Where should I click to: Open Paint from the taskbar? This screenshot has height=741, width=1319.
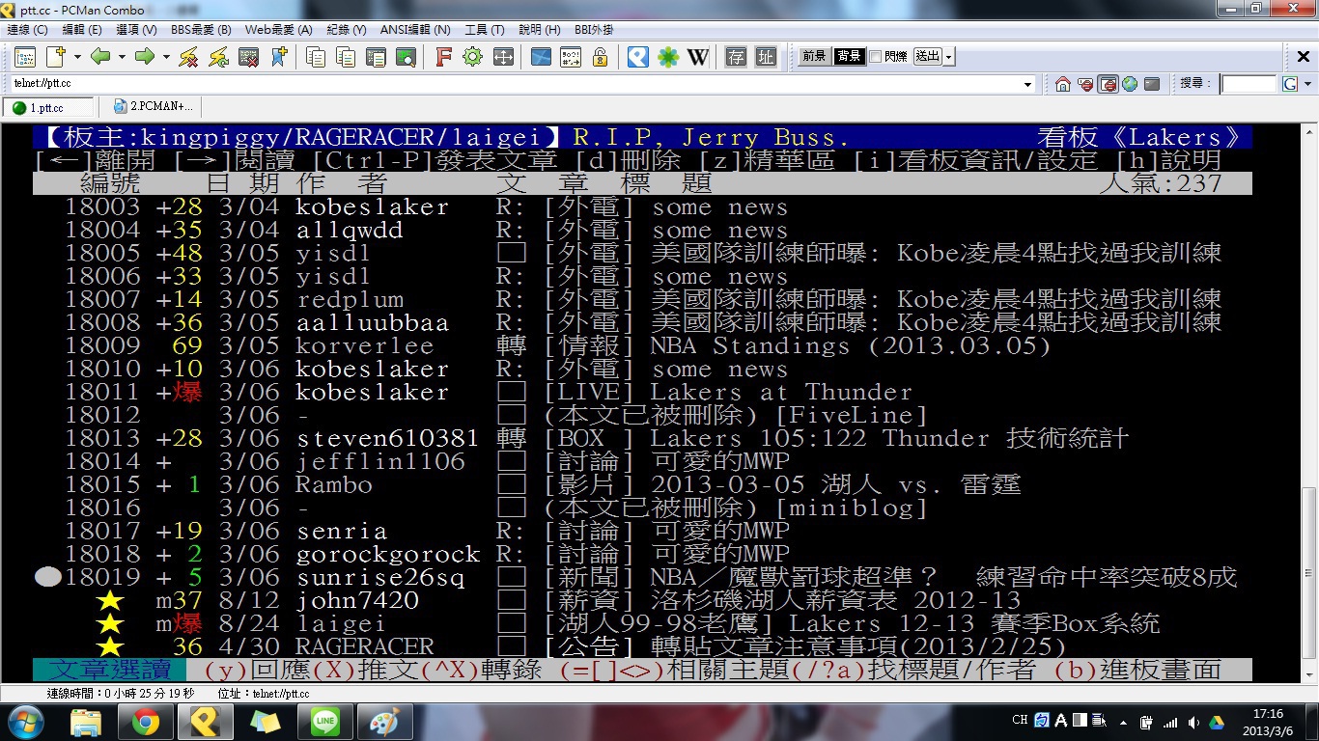click(384, 722)
